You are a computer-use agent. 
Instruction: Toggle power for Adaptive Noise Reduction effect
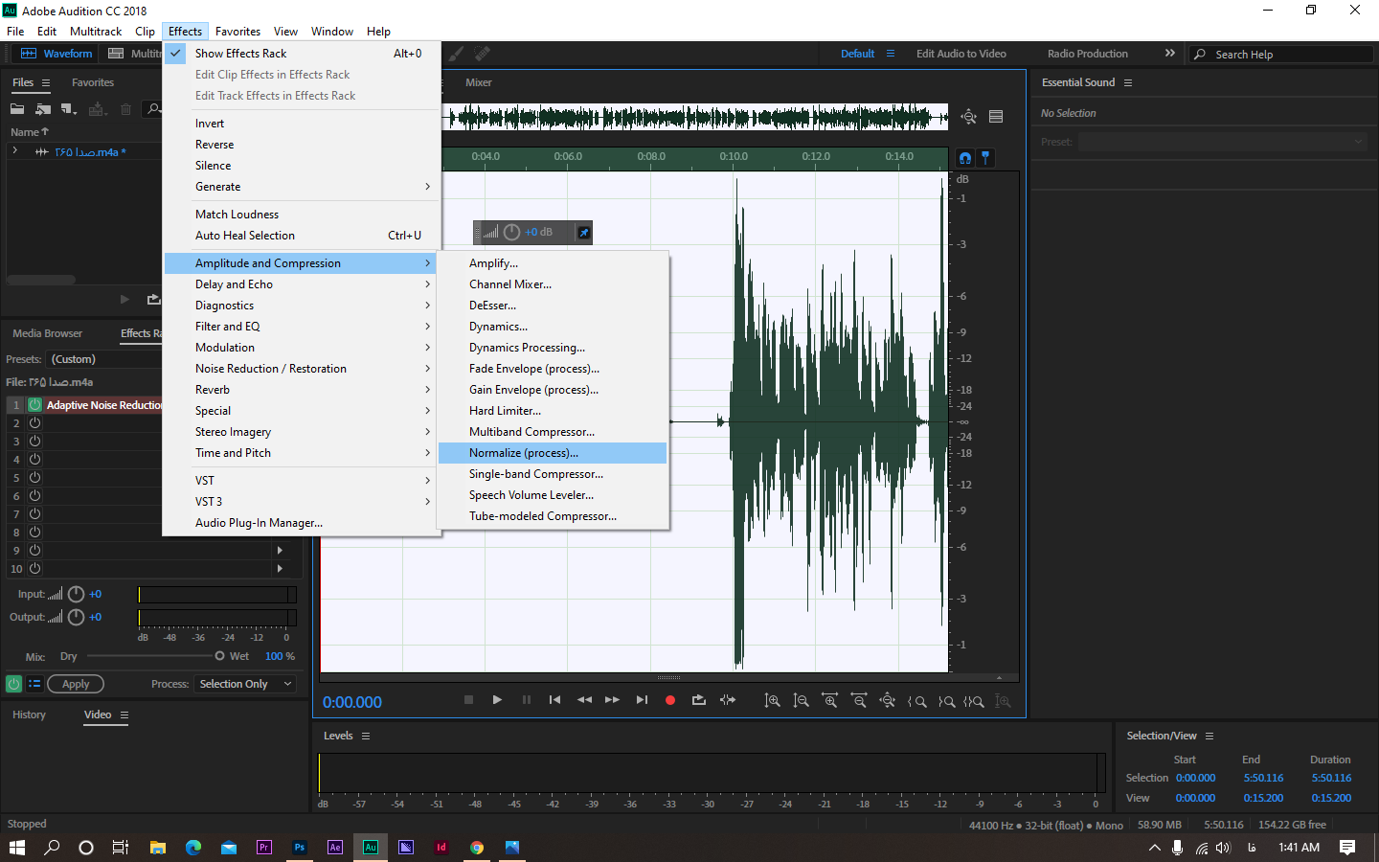point(34,405)
